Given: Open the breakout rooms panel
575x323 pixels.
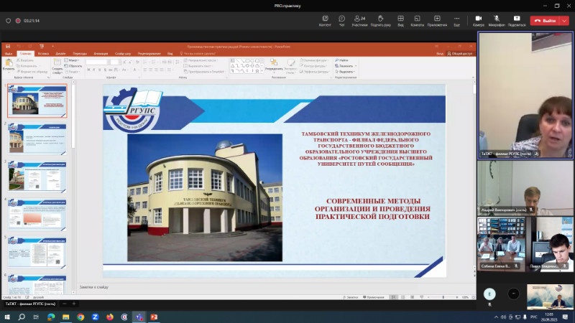Looking at the screenshot, I should pos(417,19).
